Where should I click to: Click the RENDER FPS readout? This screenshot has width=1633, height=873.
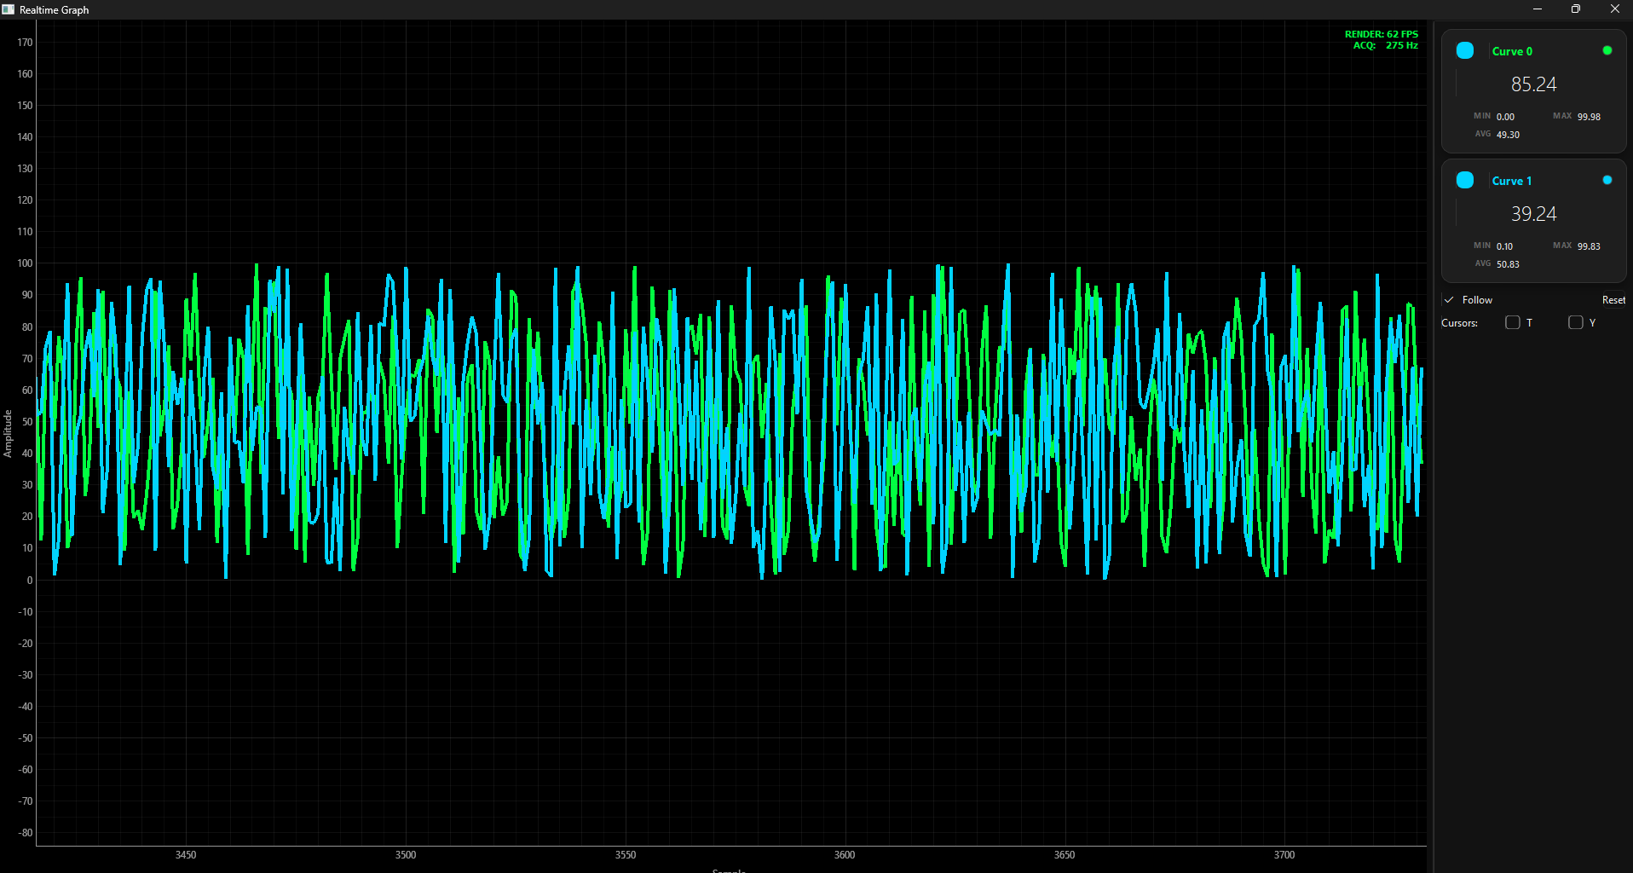pos(1381,34)
